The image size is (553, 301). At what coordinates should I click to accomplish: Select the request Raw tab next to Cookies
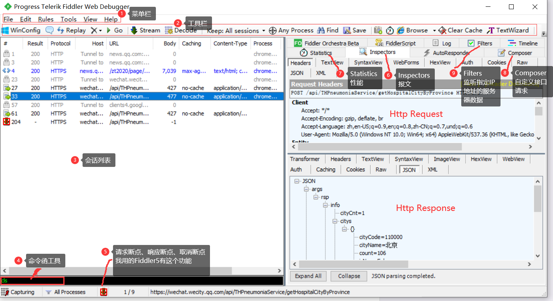pos(522,62)
